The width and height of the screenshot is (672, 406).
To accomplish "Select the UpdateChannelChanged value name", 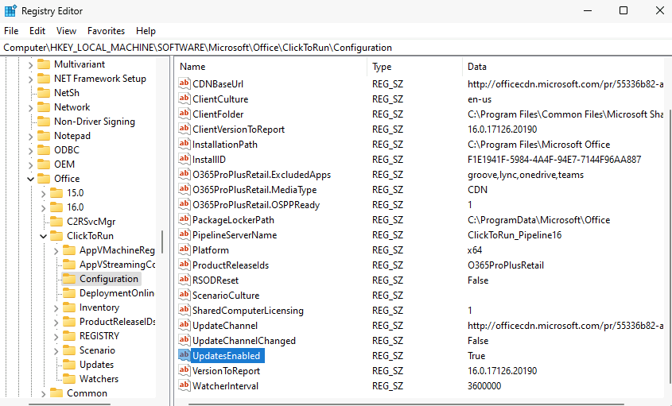I will (x=244, y=341).
